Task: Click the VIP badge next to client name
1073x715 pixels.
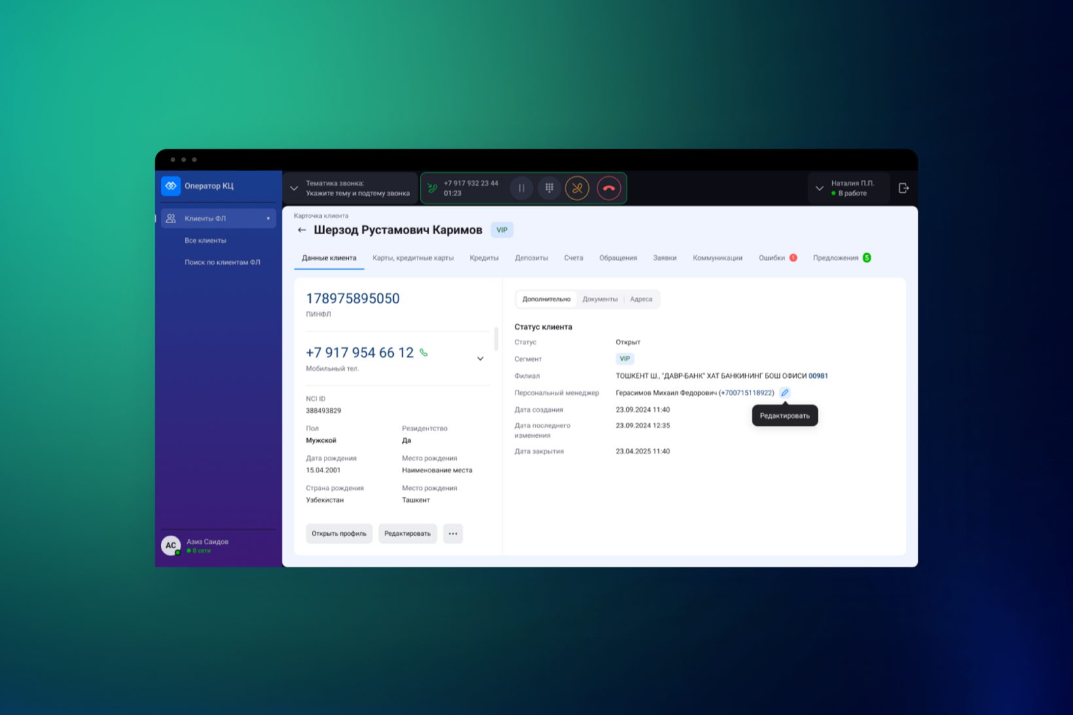Action: coord(502,230)
